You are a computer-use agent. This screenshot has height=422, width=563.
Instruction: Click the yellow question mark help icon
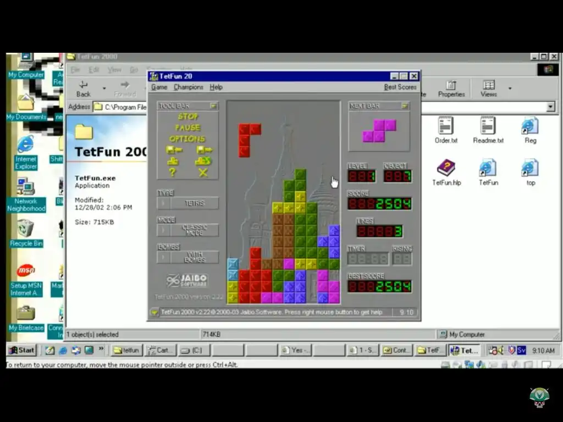172,173
